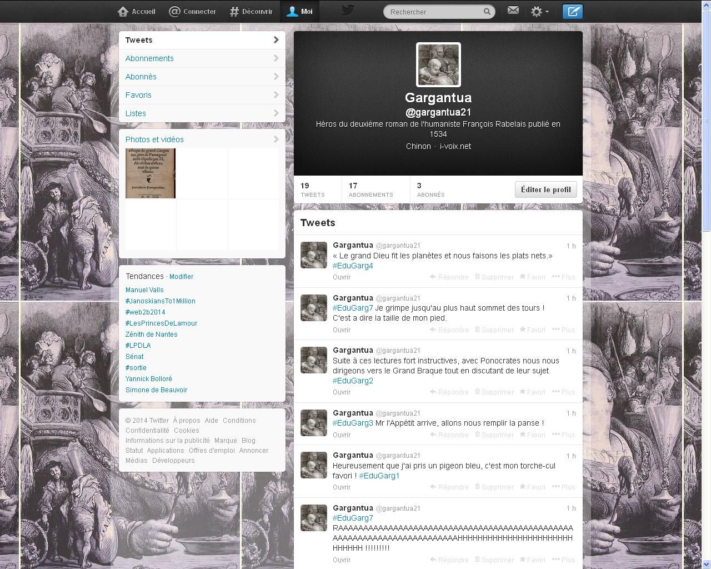Click the Twitter bird logo
This screenshot has height=569, width=711.
pos(348,11)
